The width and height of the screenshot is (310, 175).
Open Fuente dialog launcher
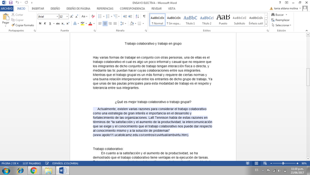point(94,31)
